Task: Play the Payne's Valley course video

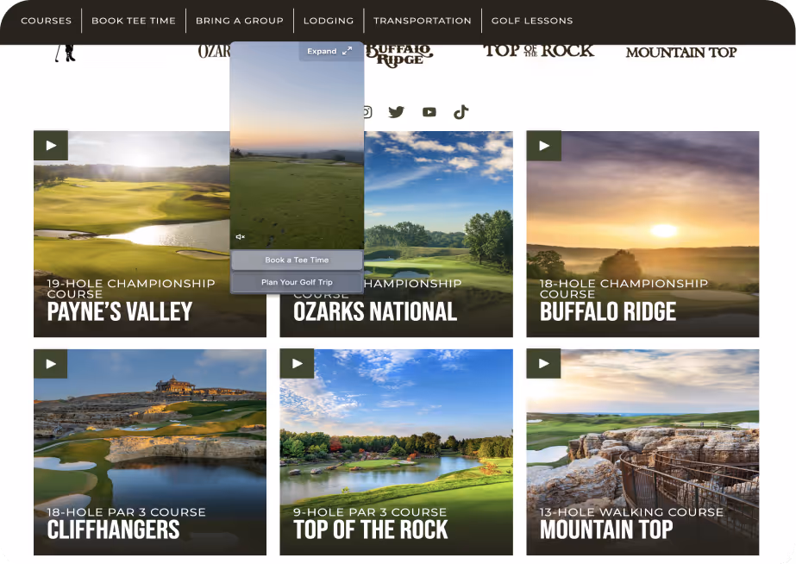Action: pyautogui.click(x=51, y=146)
